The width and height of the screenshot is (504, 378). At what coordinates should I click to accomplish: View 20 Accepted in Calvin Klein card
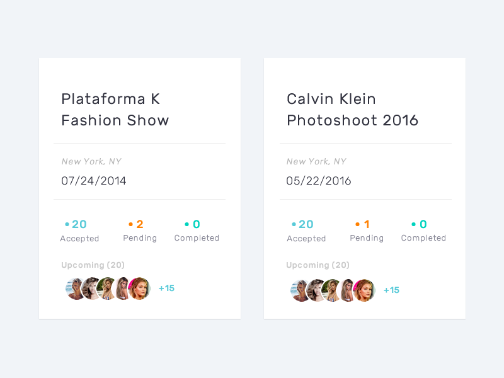click(306, 231)
